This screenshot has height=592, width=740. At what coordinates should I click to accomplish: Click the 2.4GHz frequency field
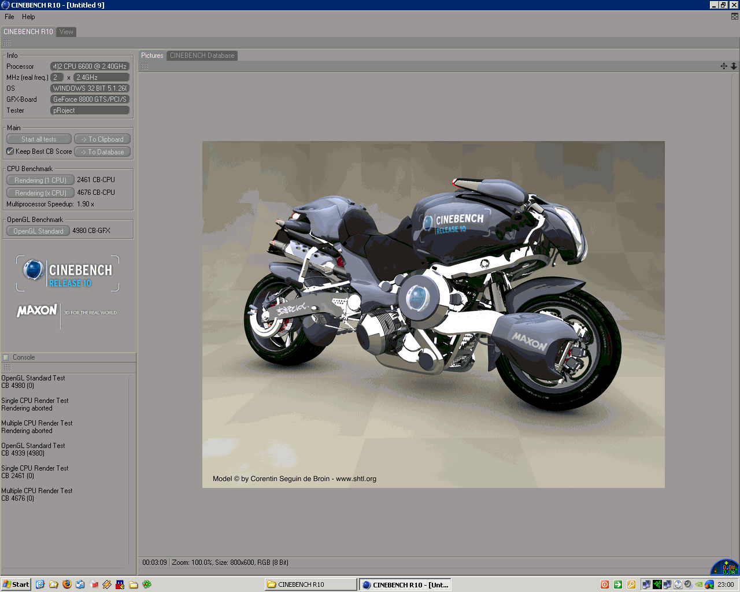tap(102, 77)
